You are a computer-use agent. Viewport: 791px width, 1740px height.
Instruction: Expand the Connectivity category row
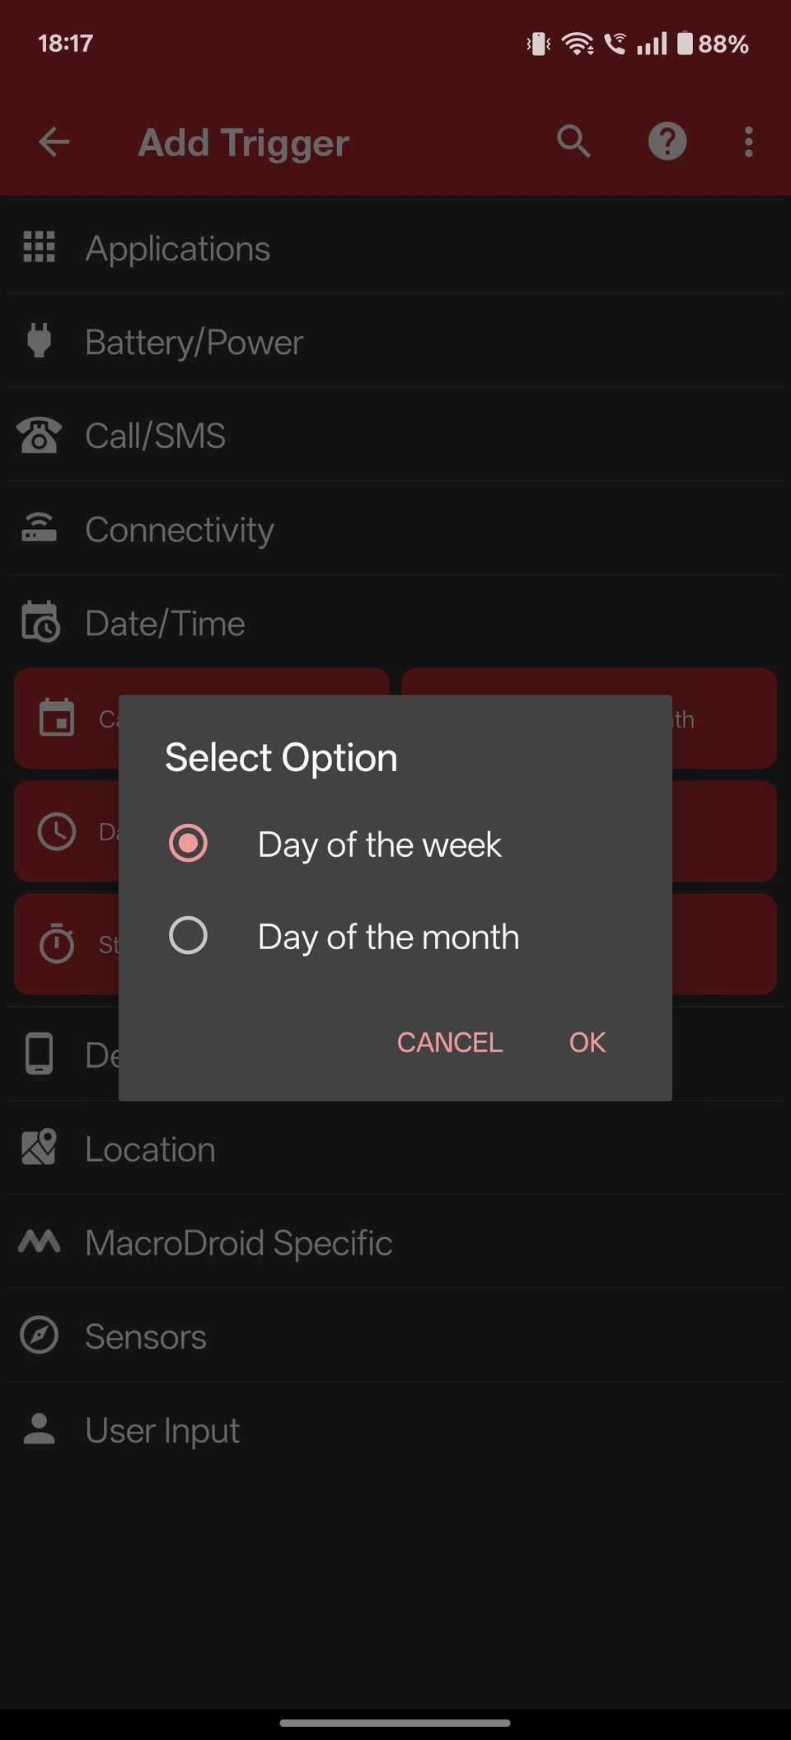(x=180, y=530)
